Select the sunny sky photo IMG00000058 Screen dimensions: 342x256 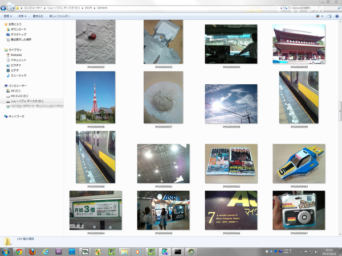(x=231, y=104)
